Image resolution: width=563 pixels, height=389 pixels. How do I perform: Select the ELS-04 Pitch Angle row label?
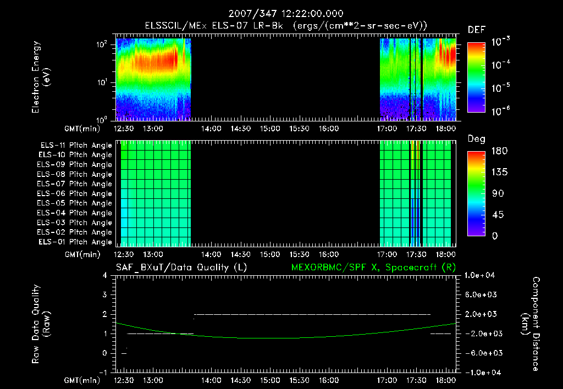[x=75, y=213]
